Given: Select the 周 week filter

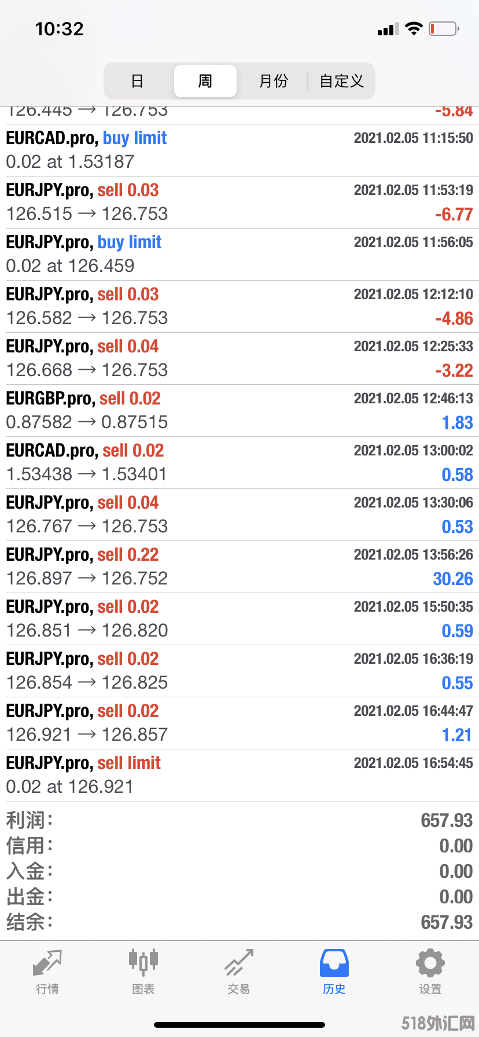Looking at the screenshot, I should 205,81.
